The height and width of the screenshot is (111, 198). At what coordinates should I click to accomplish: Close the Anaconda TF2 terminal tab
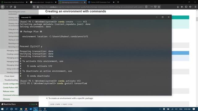click(49, 17)
